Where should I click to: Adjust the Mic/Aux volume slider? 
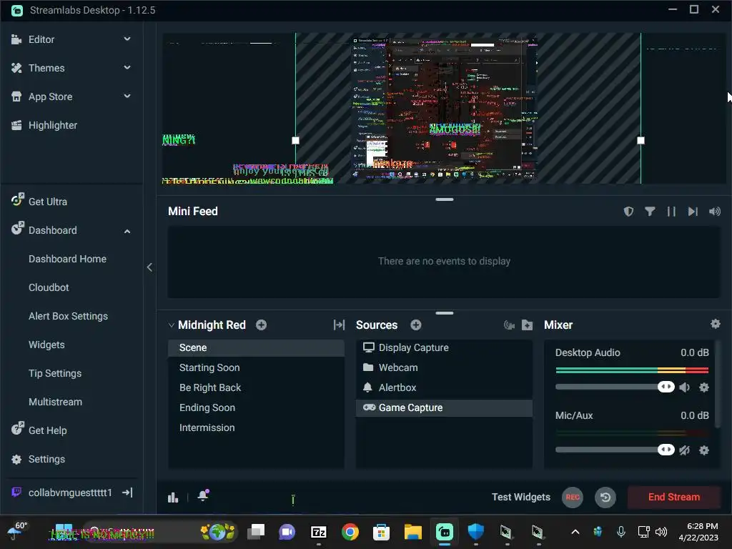point(615,450)
